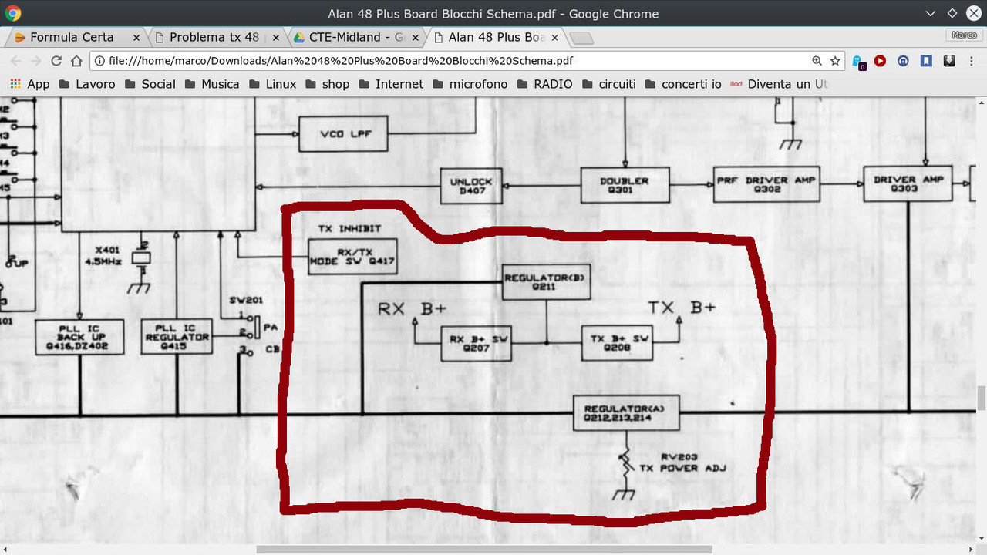987x555 pixels.
Task: Open the Social bookmarks folder
Action: pos(150,84)
